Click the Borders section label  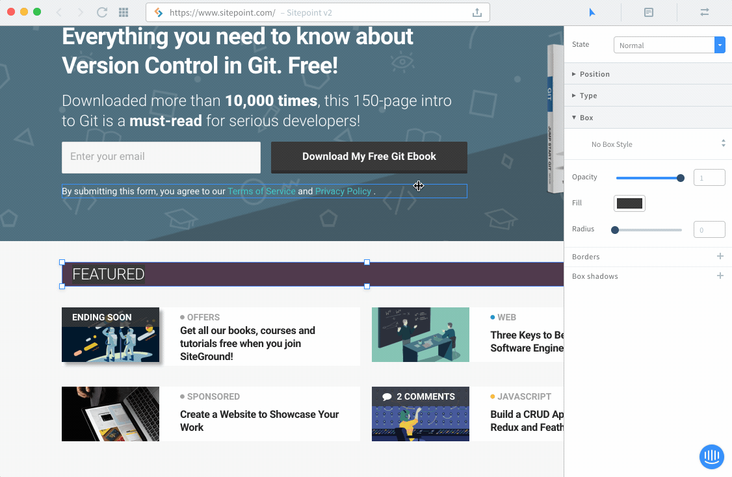[586, 256]
